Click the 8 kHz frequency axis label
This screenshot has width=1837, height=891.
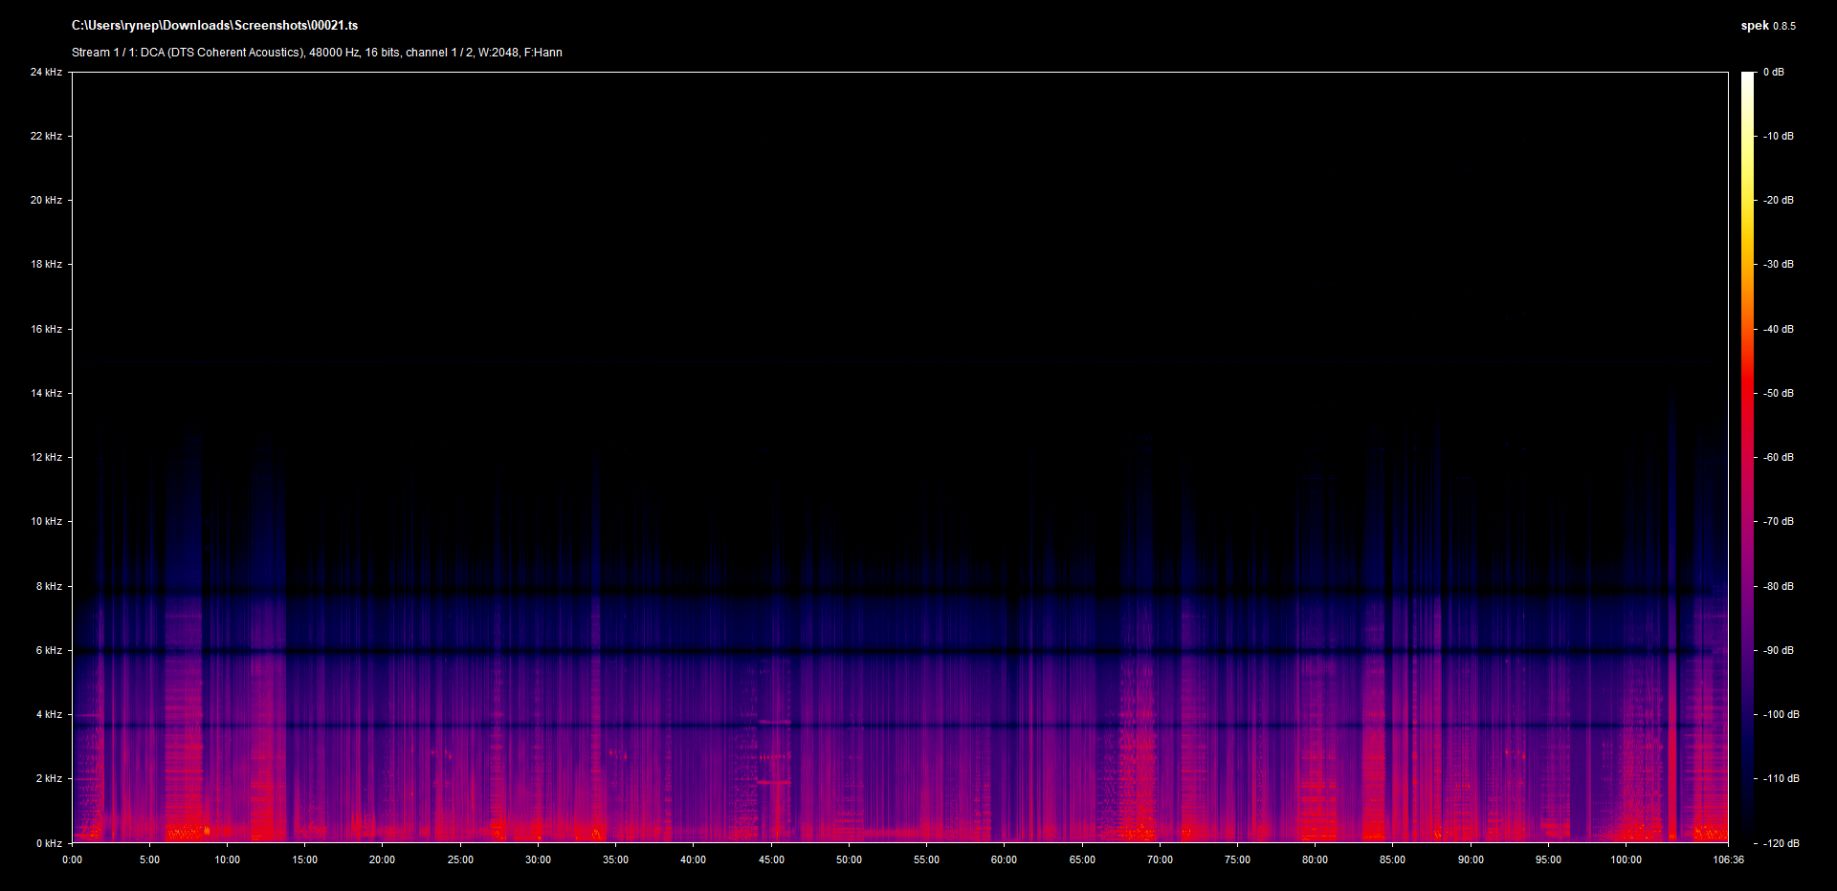pyautogui.click(x=49, y=586)
